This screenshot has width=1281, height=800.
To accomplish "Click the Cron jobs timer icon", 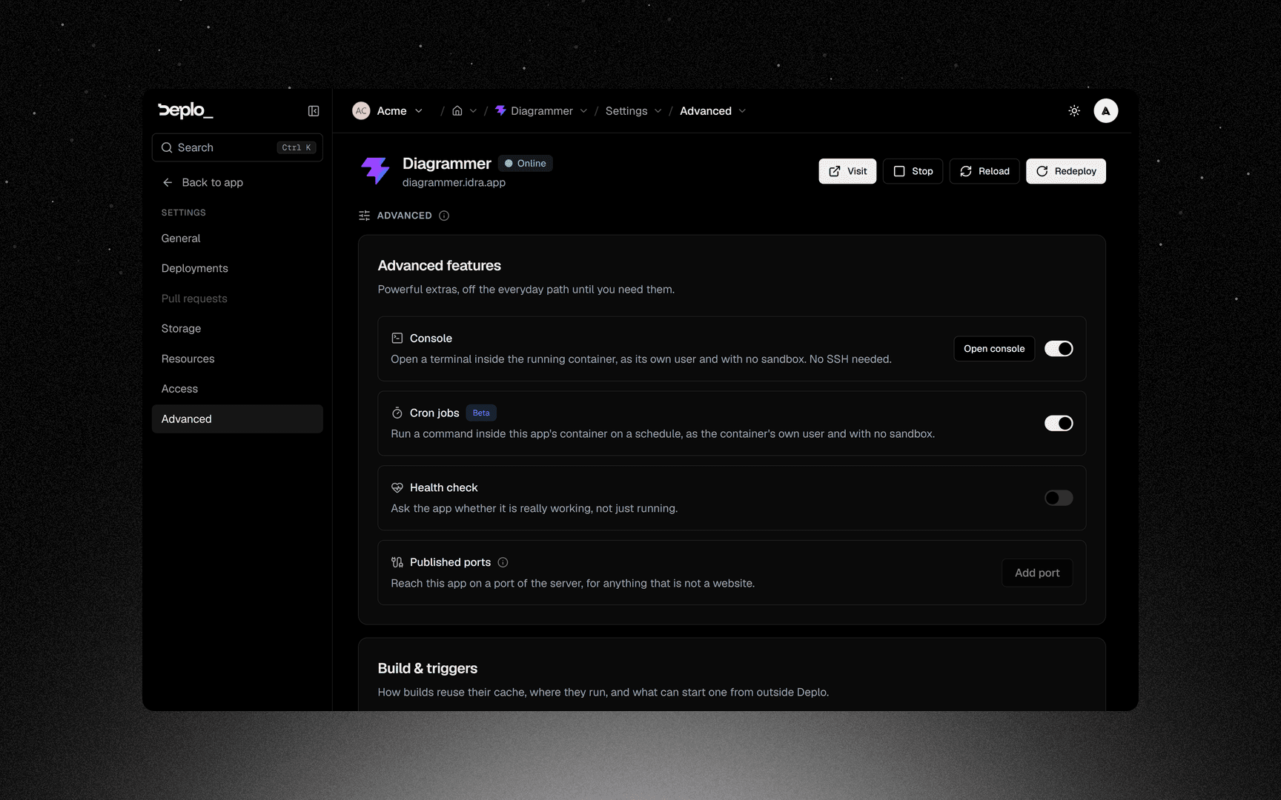I will pyautogui.click(x=397, y=413).
